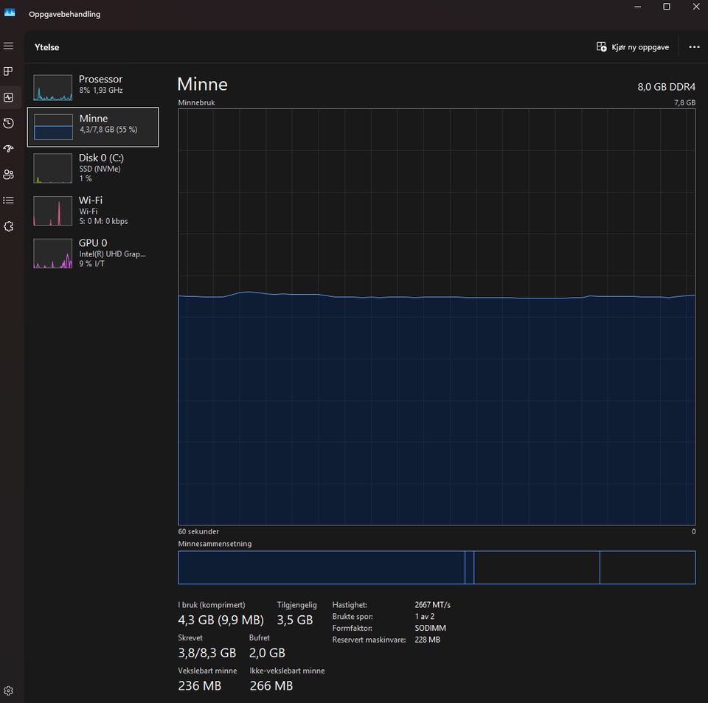Open the App history page icon
The image size is (708, 703).
tap(9, 123)
